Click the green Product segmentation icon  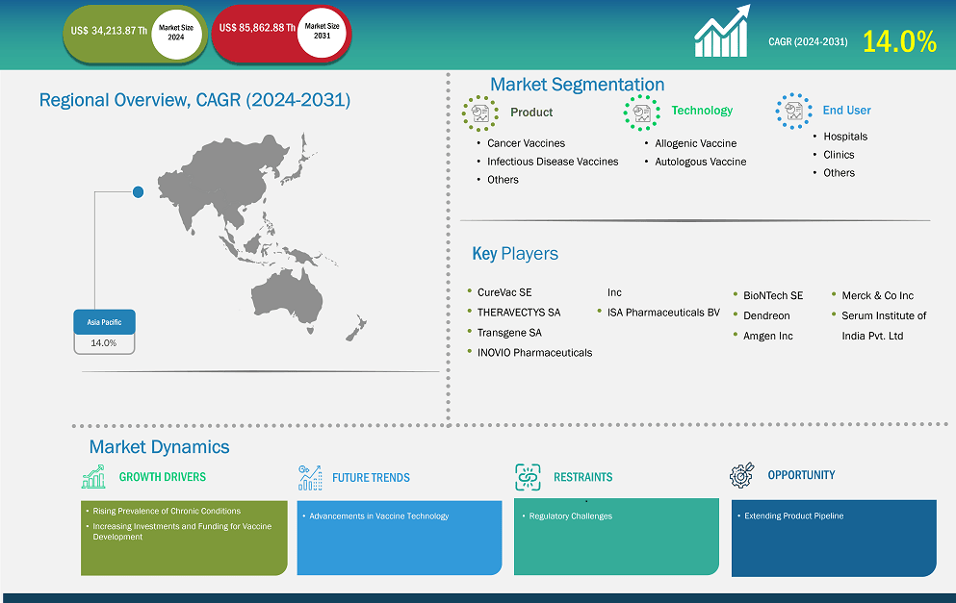[478, 113]
